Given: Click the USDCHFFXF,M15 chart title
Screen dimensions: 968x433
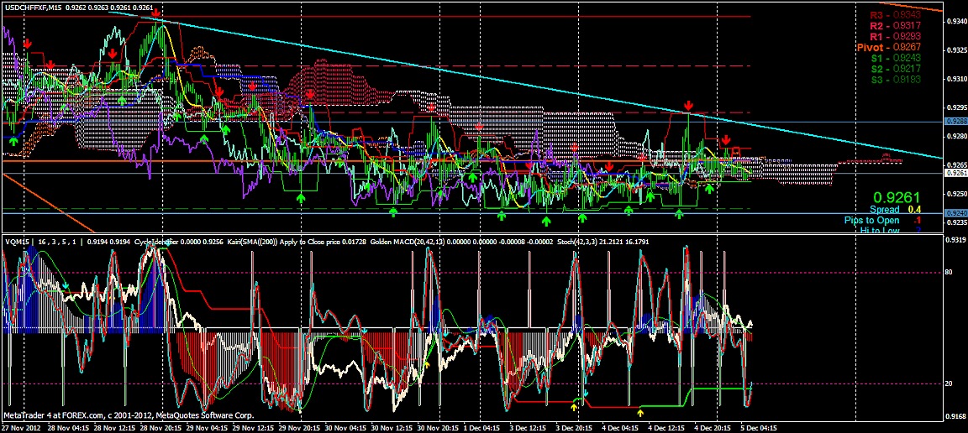Looking at the screenshot, I should coord(33,7).
